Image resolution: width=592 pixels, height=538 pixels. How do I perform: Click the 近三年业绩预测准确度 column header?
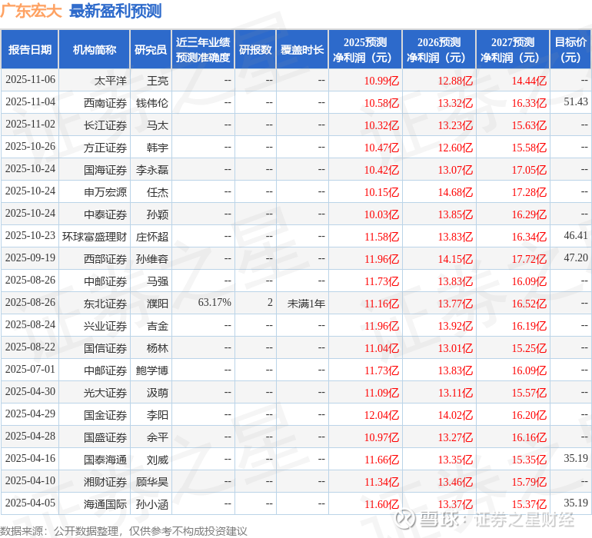point(203,49)
